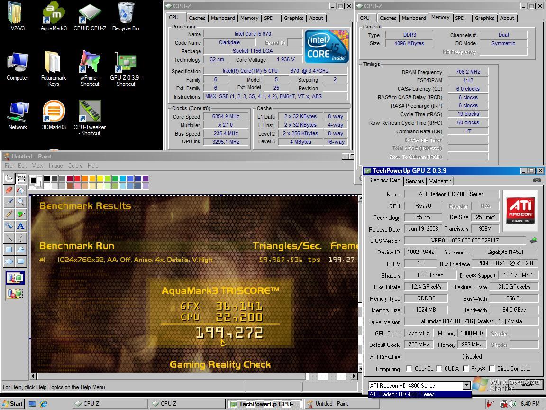This screenshot has height=410, width=546.
Task: Pick the red color swatch in Paint palette
Action: tap(77, 178)
